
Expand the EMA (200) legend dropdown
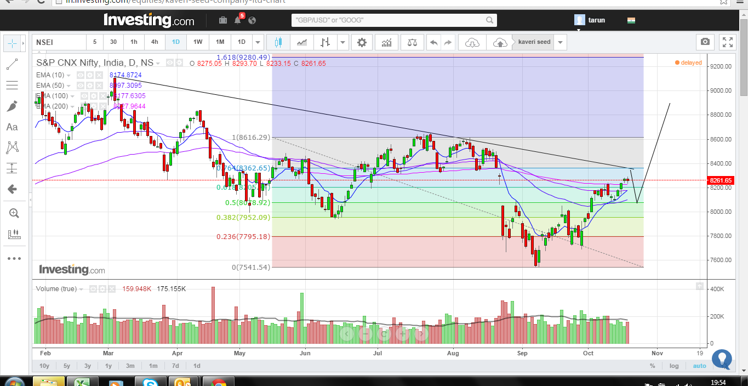tap(72, 106)
